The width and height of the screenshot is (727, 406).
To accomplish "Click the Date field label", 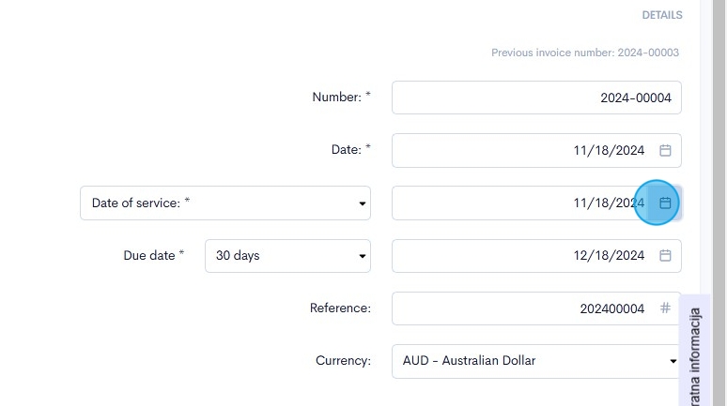I will point(347,150).
